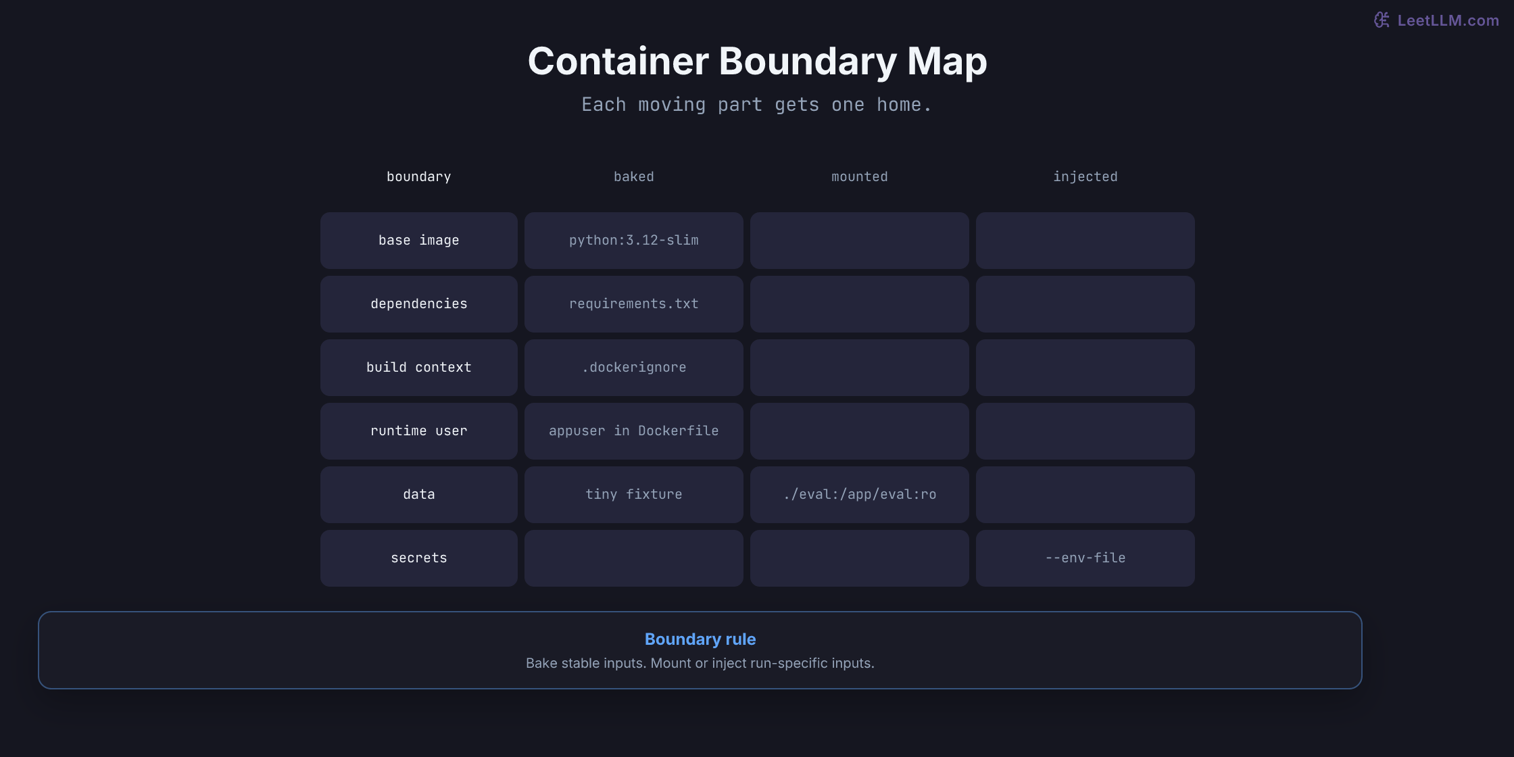Click the 'injected' column header

pyautogui.click(x=1085, y=176)
